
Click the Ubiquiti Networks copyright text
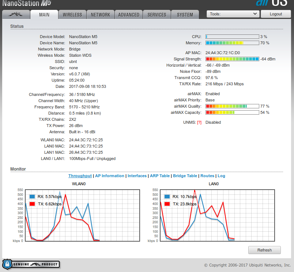point(247,265)
